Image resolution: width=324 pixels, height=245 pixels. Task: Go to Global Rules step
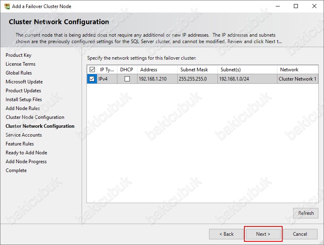coord(18,73)
